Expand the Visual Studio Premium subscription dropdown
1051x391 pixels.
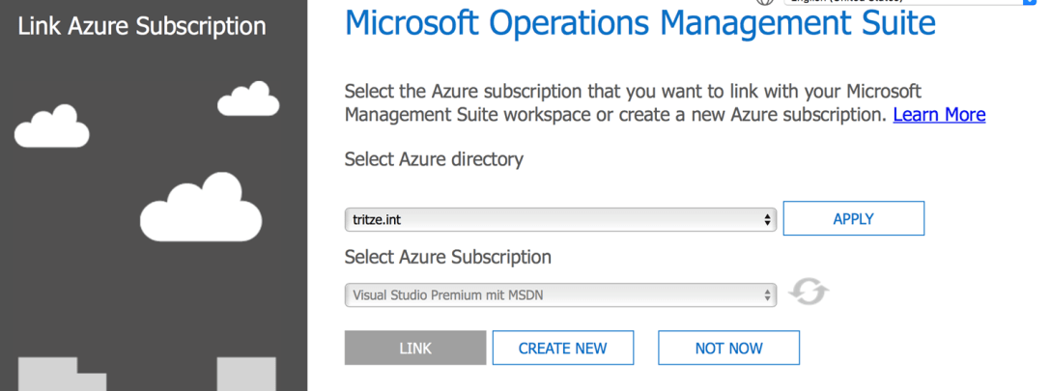[x=560, y=294]
